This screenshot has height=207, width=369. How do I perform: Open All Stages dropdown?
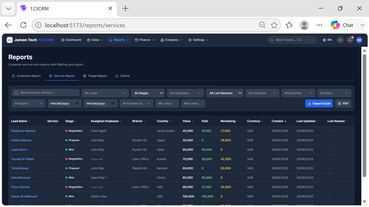[x=148, y=93]
